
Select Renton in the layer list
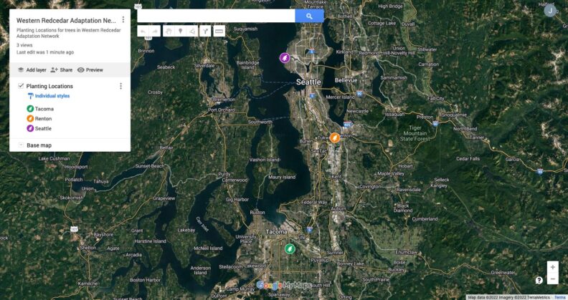coord(43,119)
